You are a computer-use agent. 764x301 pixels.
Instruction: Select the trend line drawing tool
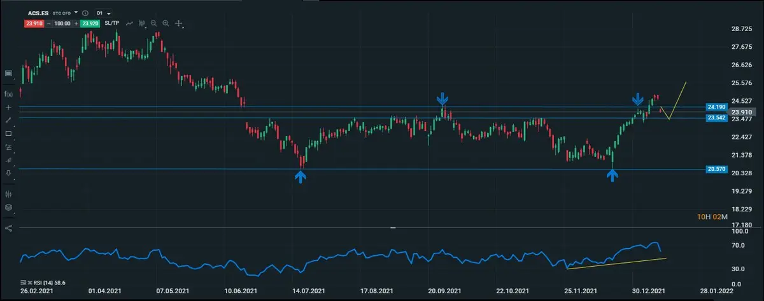[x=8, y=120]
